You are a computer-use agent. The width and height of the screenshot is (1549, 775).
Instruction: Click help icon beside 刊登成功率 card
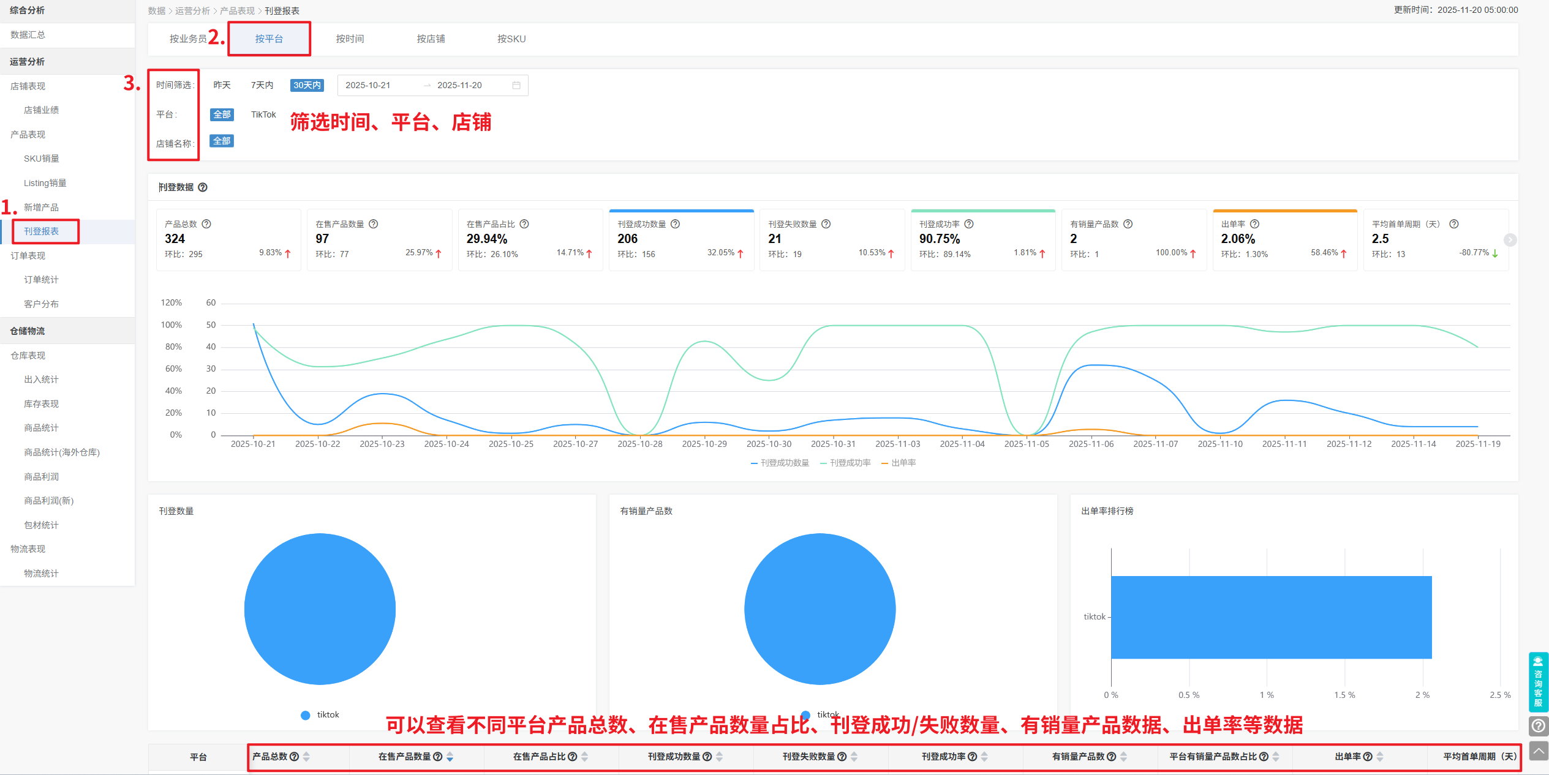[x=969, y=224]
